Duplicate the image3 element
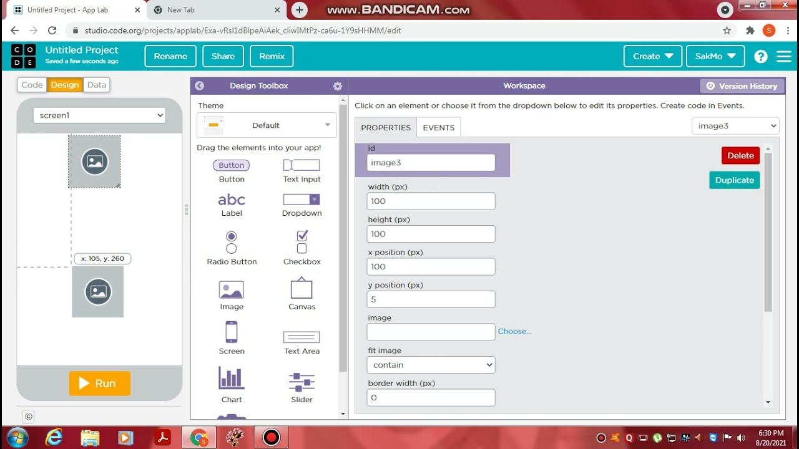The image size is (799, 449). 734,180
